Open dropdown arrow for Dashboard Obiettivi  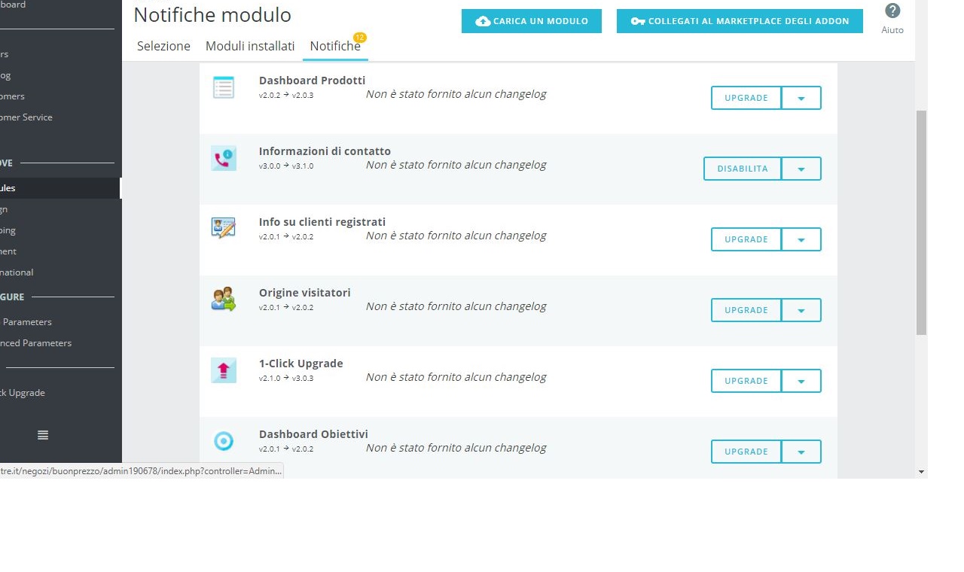801,452
